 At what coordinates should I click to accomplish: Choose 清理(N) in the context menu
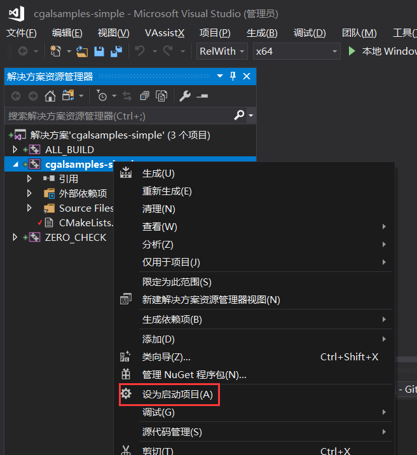254,209
